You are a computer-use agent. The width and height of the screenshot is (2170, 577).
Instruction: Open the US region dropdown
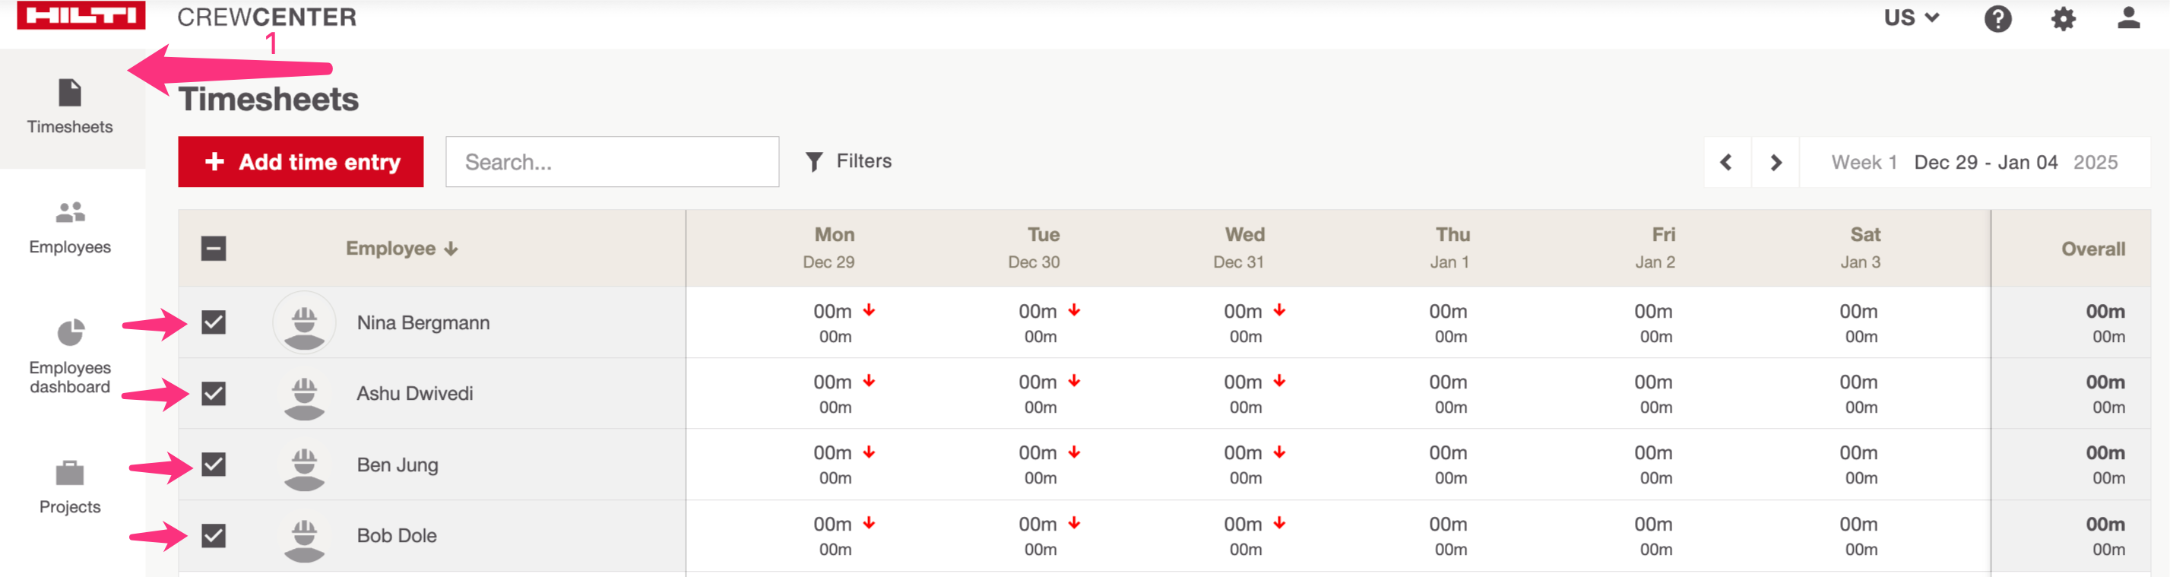click(x=1912, y=17)
